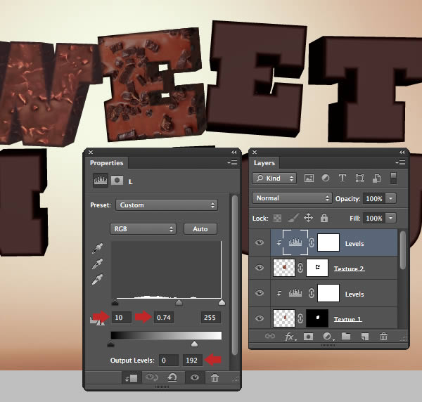Open the Properties panel flyout menu
The image size is (422, 402).
point(232,162)
